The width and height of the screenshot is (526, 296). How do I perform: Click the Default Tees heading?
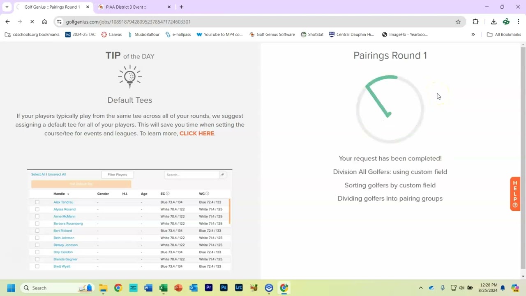(x=130, y=100)
